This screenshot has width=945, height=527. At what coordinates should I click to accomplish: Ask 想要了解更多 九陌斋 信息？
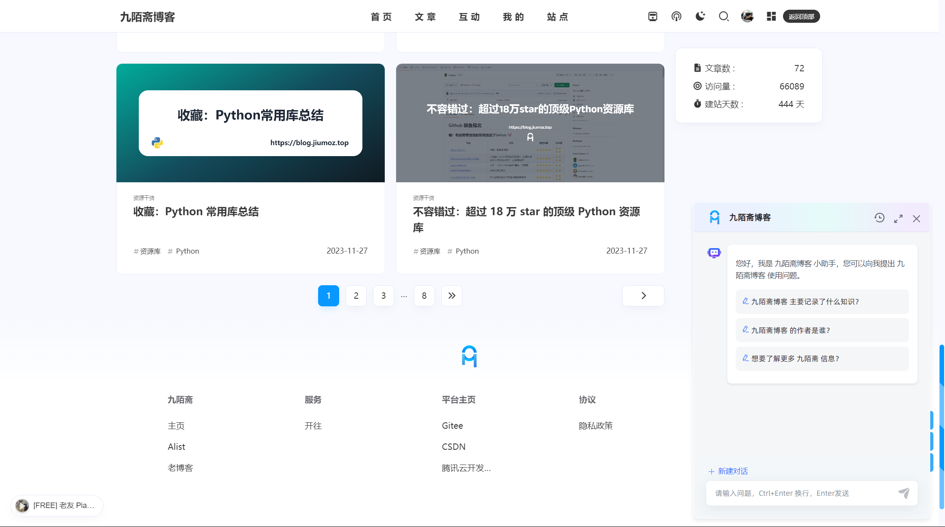point(822,359)
